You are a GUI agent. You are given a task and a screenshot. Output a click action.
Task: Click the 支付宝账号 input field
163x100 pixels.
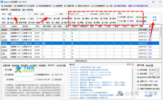pos(25,75)
